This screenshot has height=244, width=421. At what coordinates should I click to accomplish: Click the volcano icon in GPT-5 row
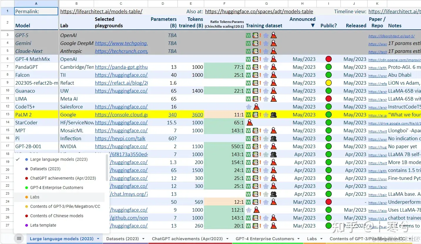click(274, 35)
